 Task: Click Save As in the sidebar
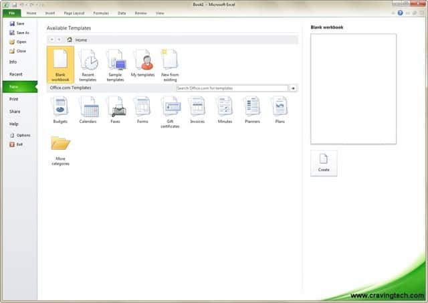[x=19, y=33]
